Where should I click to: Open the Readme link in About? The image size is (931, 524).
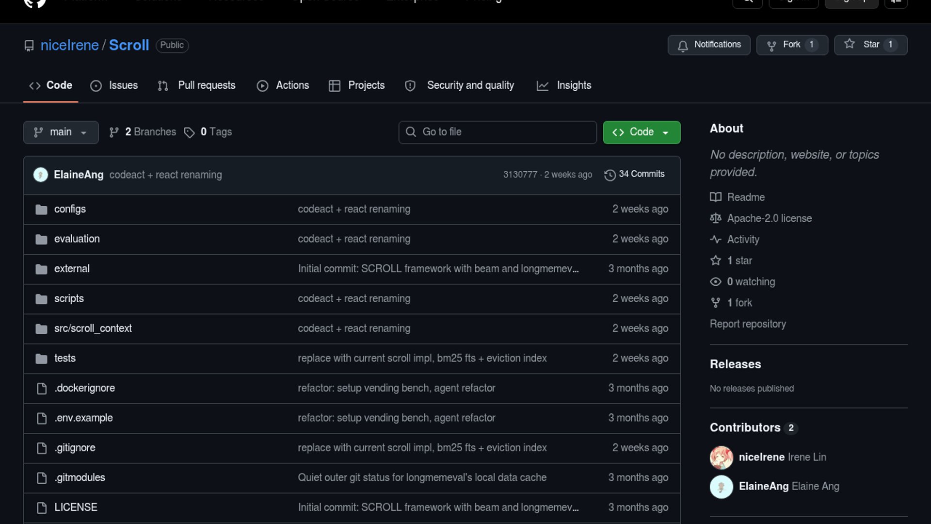pyautogui.click(x=746, y=197)
